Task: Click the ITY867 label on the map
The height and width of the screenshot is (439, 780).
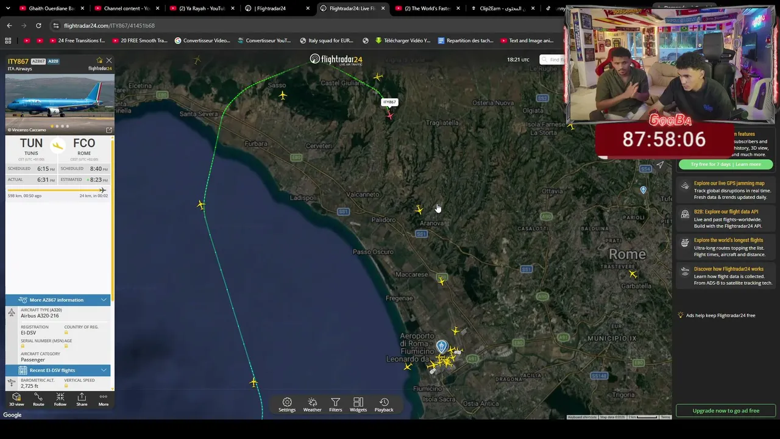Action: point(389,102)
